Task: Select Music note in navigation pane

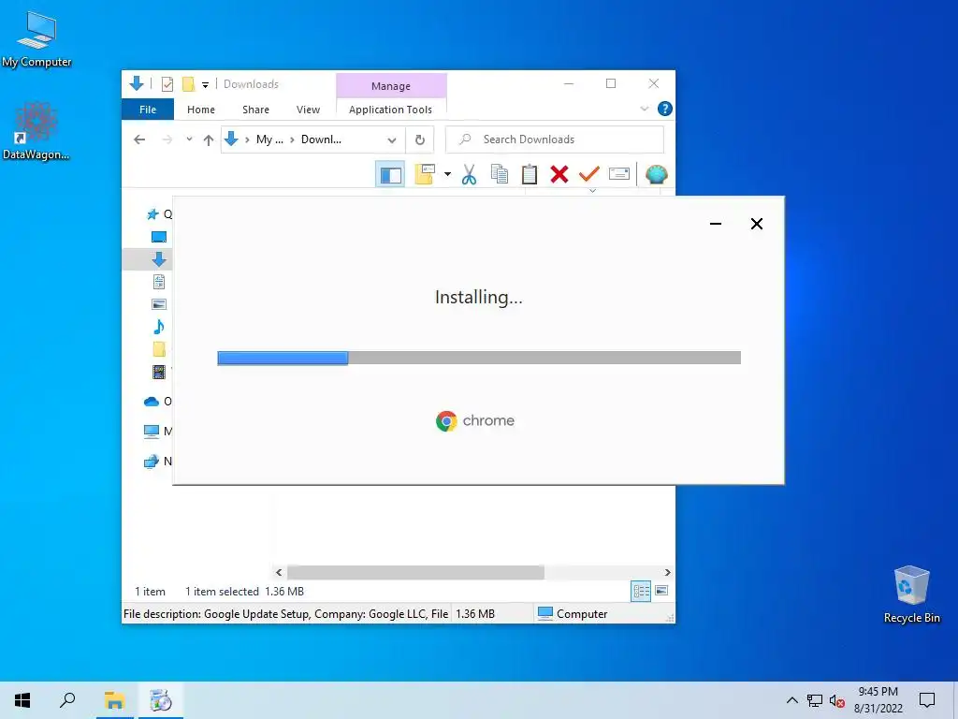Action: (x=159, y=327)
